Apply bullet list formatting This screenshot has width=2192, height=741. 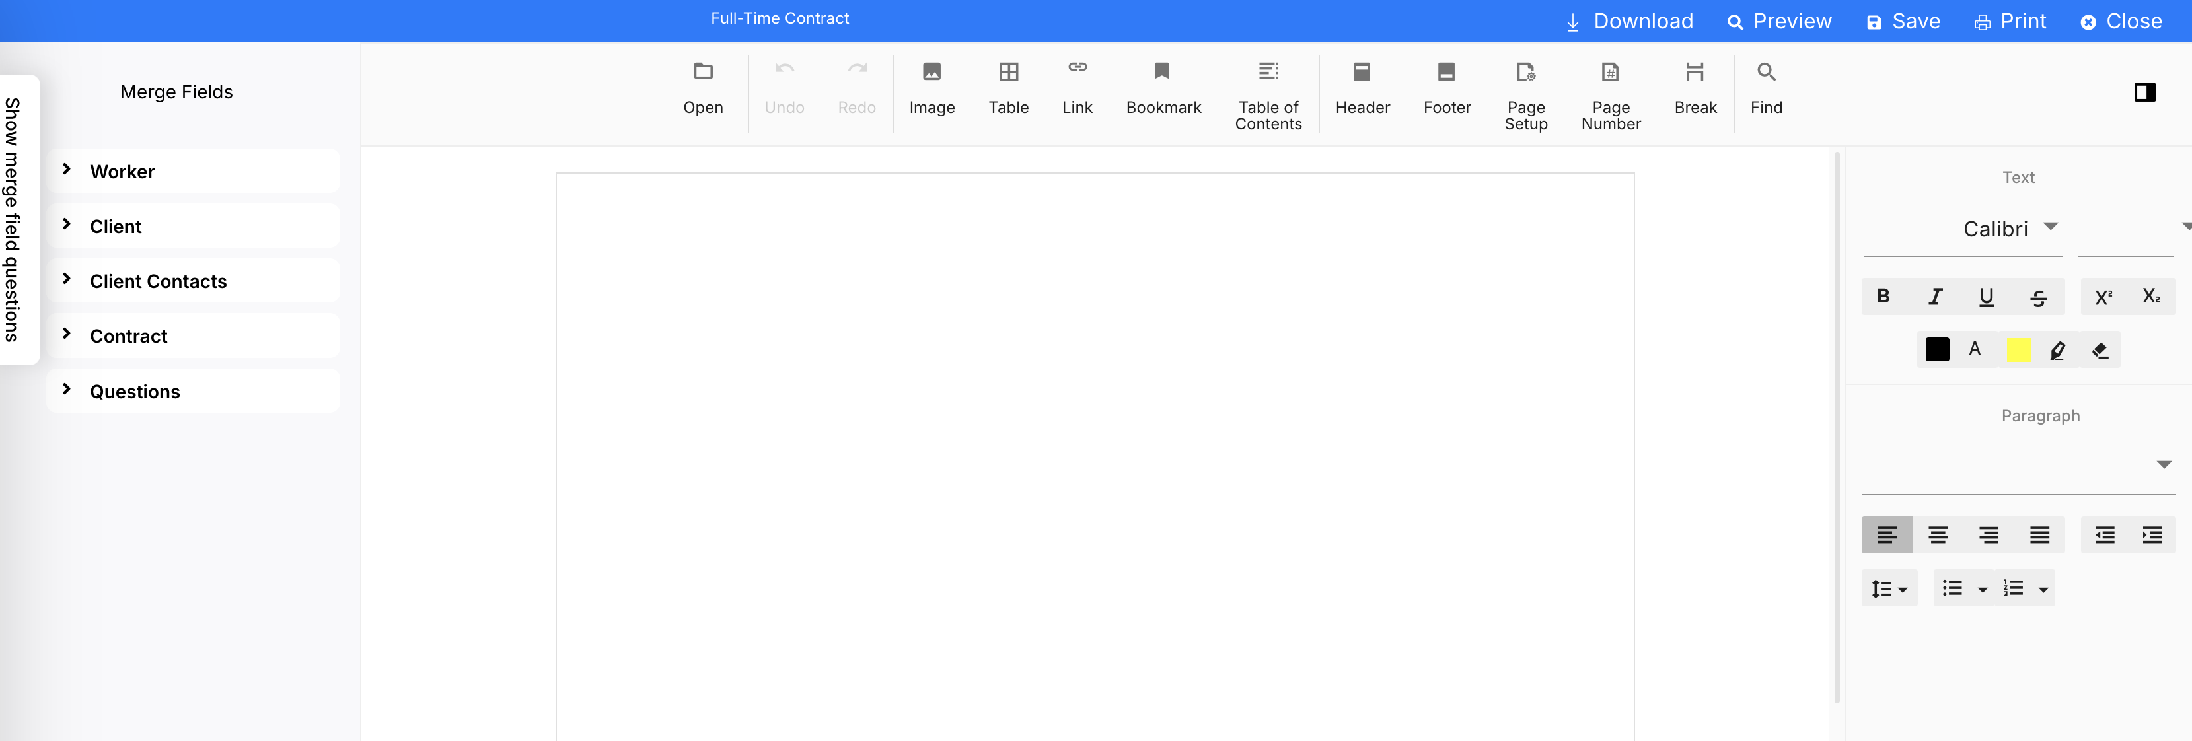[1952, 588]
